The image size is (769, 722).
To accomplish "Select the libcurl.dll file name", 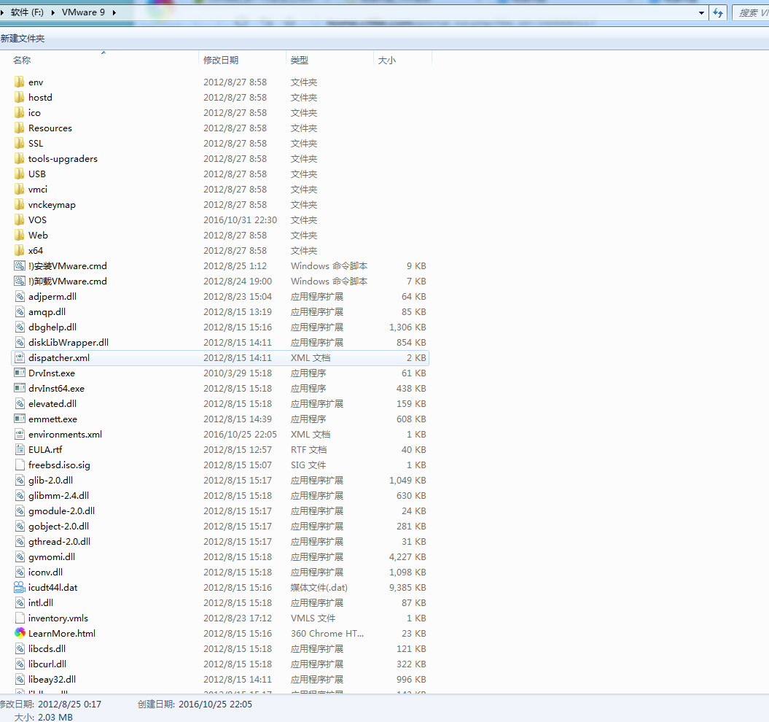I will [47, 664].
